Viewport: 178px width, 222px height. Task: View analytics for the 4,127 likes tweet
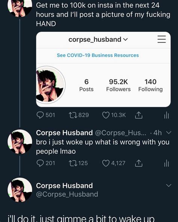(166, 163)
